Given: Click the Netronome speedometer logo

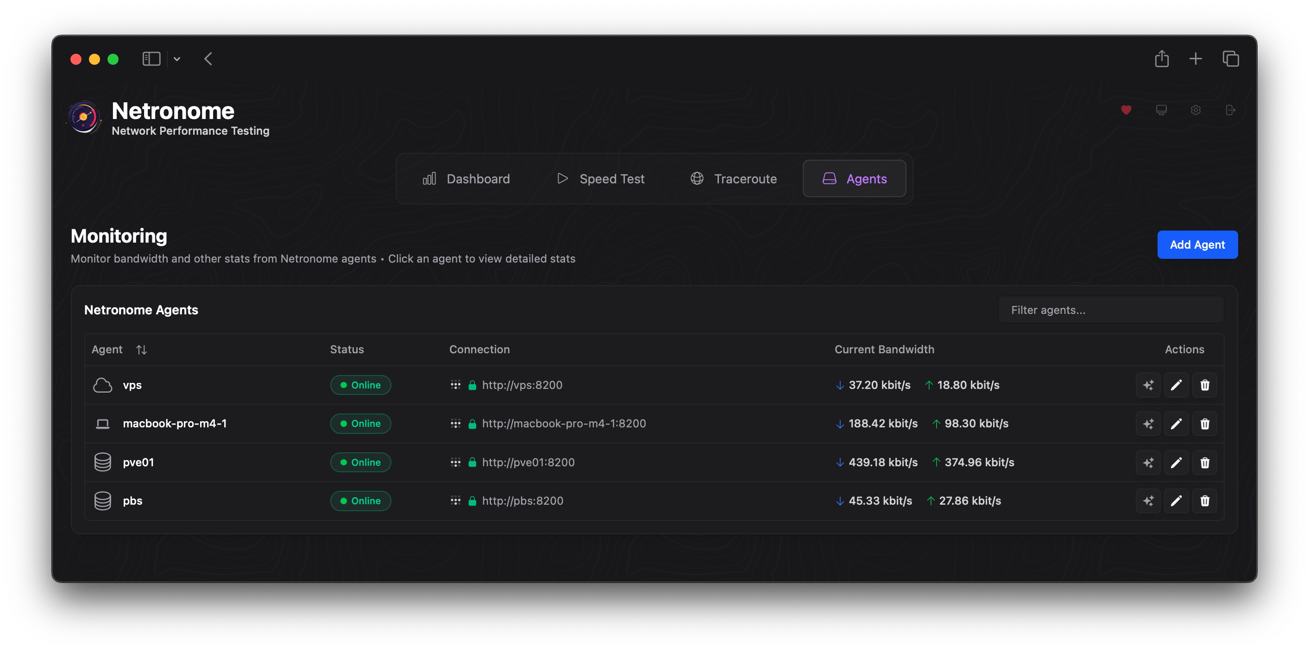Looking at the screenshot, I should (x=84, y=117).
